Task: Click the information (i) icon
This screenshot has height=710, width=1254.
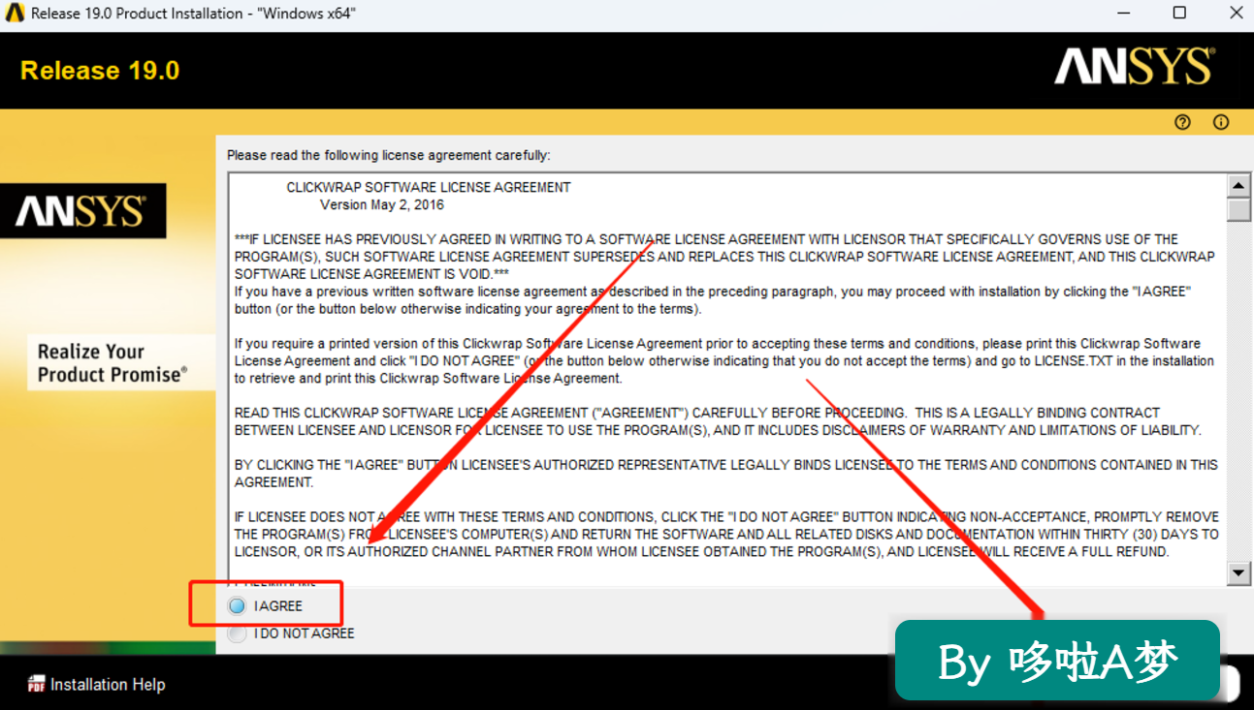Action: (x=1221, y=122)
